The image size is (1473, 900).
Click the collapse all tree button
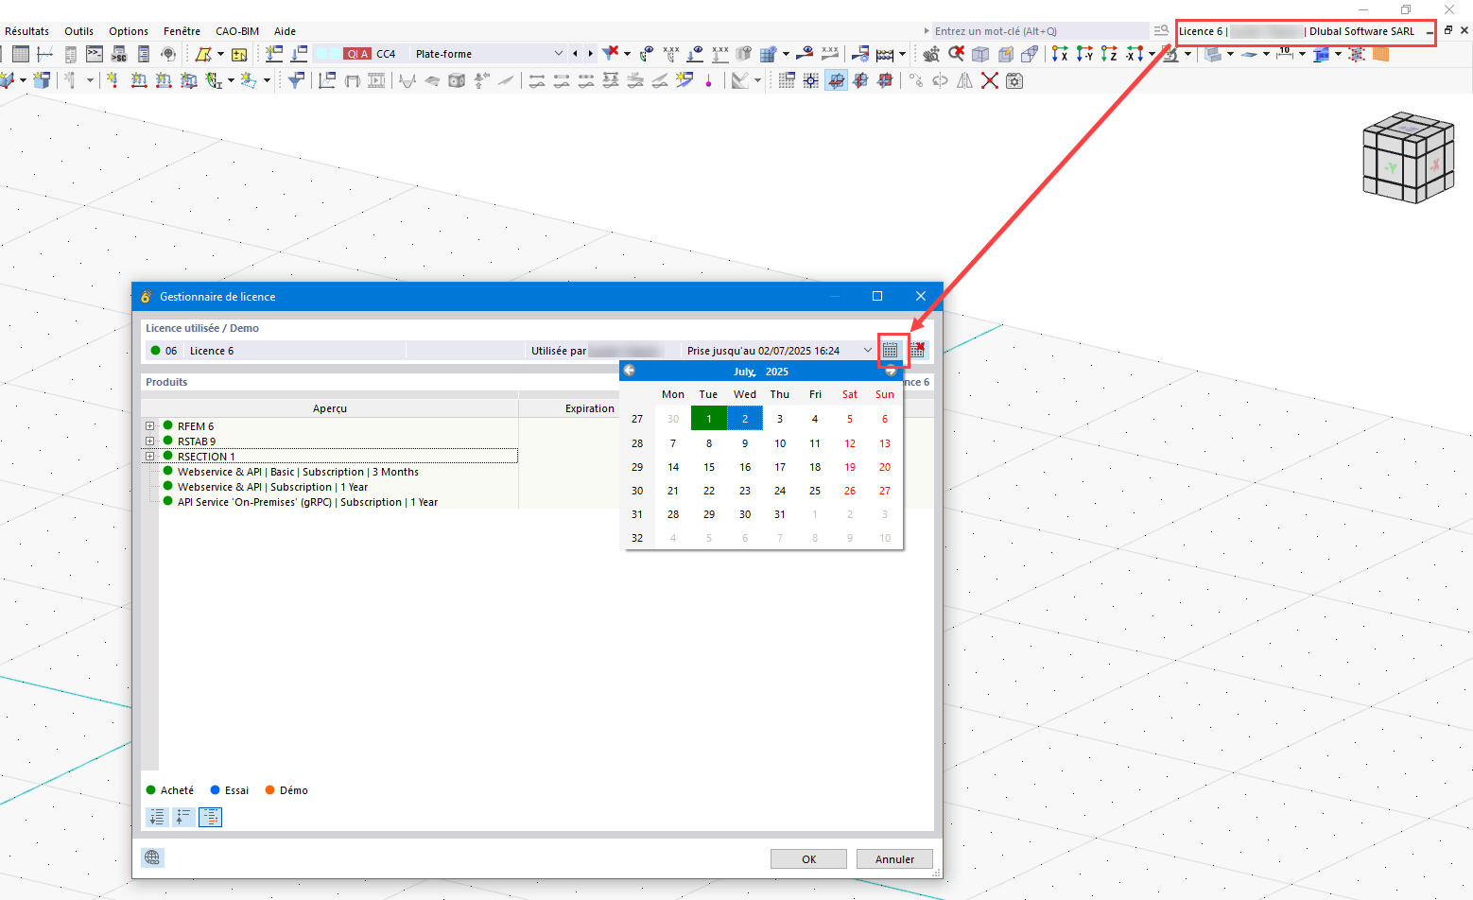tap(184, 817)
